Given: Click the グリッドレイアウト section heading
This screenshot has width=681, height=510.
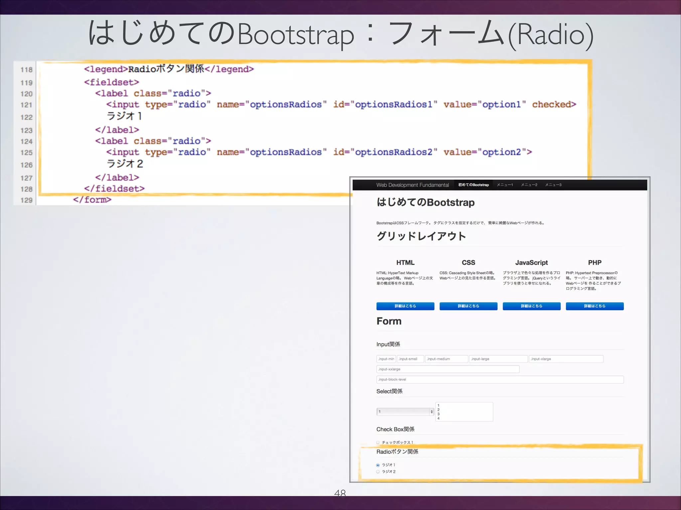Looking at the screenshot, I should pyautogui.click(x=421, y=236).
